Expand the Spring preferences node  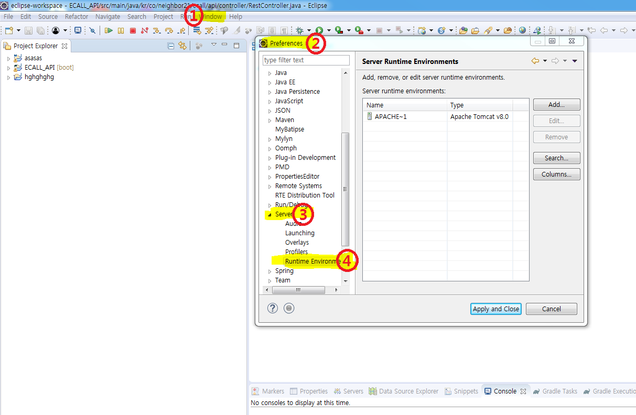point(270,271)
